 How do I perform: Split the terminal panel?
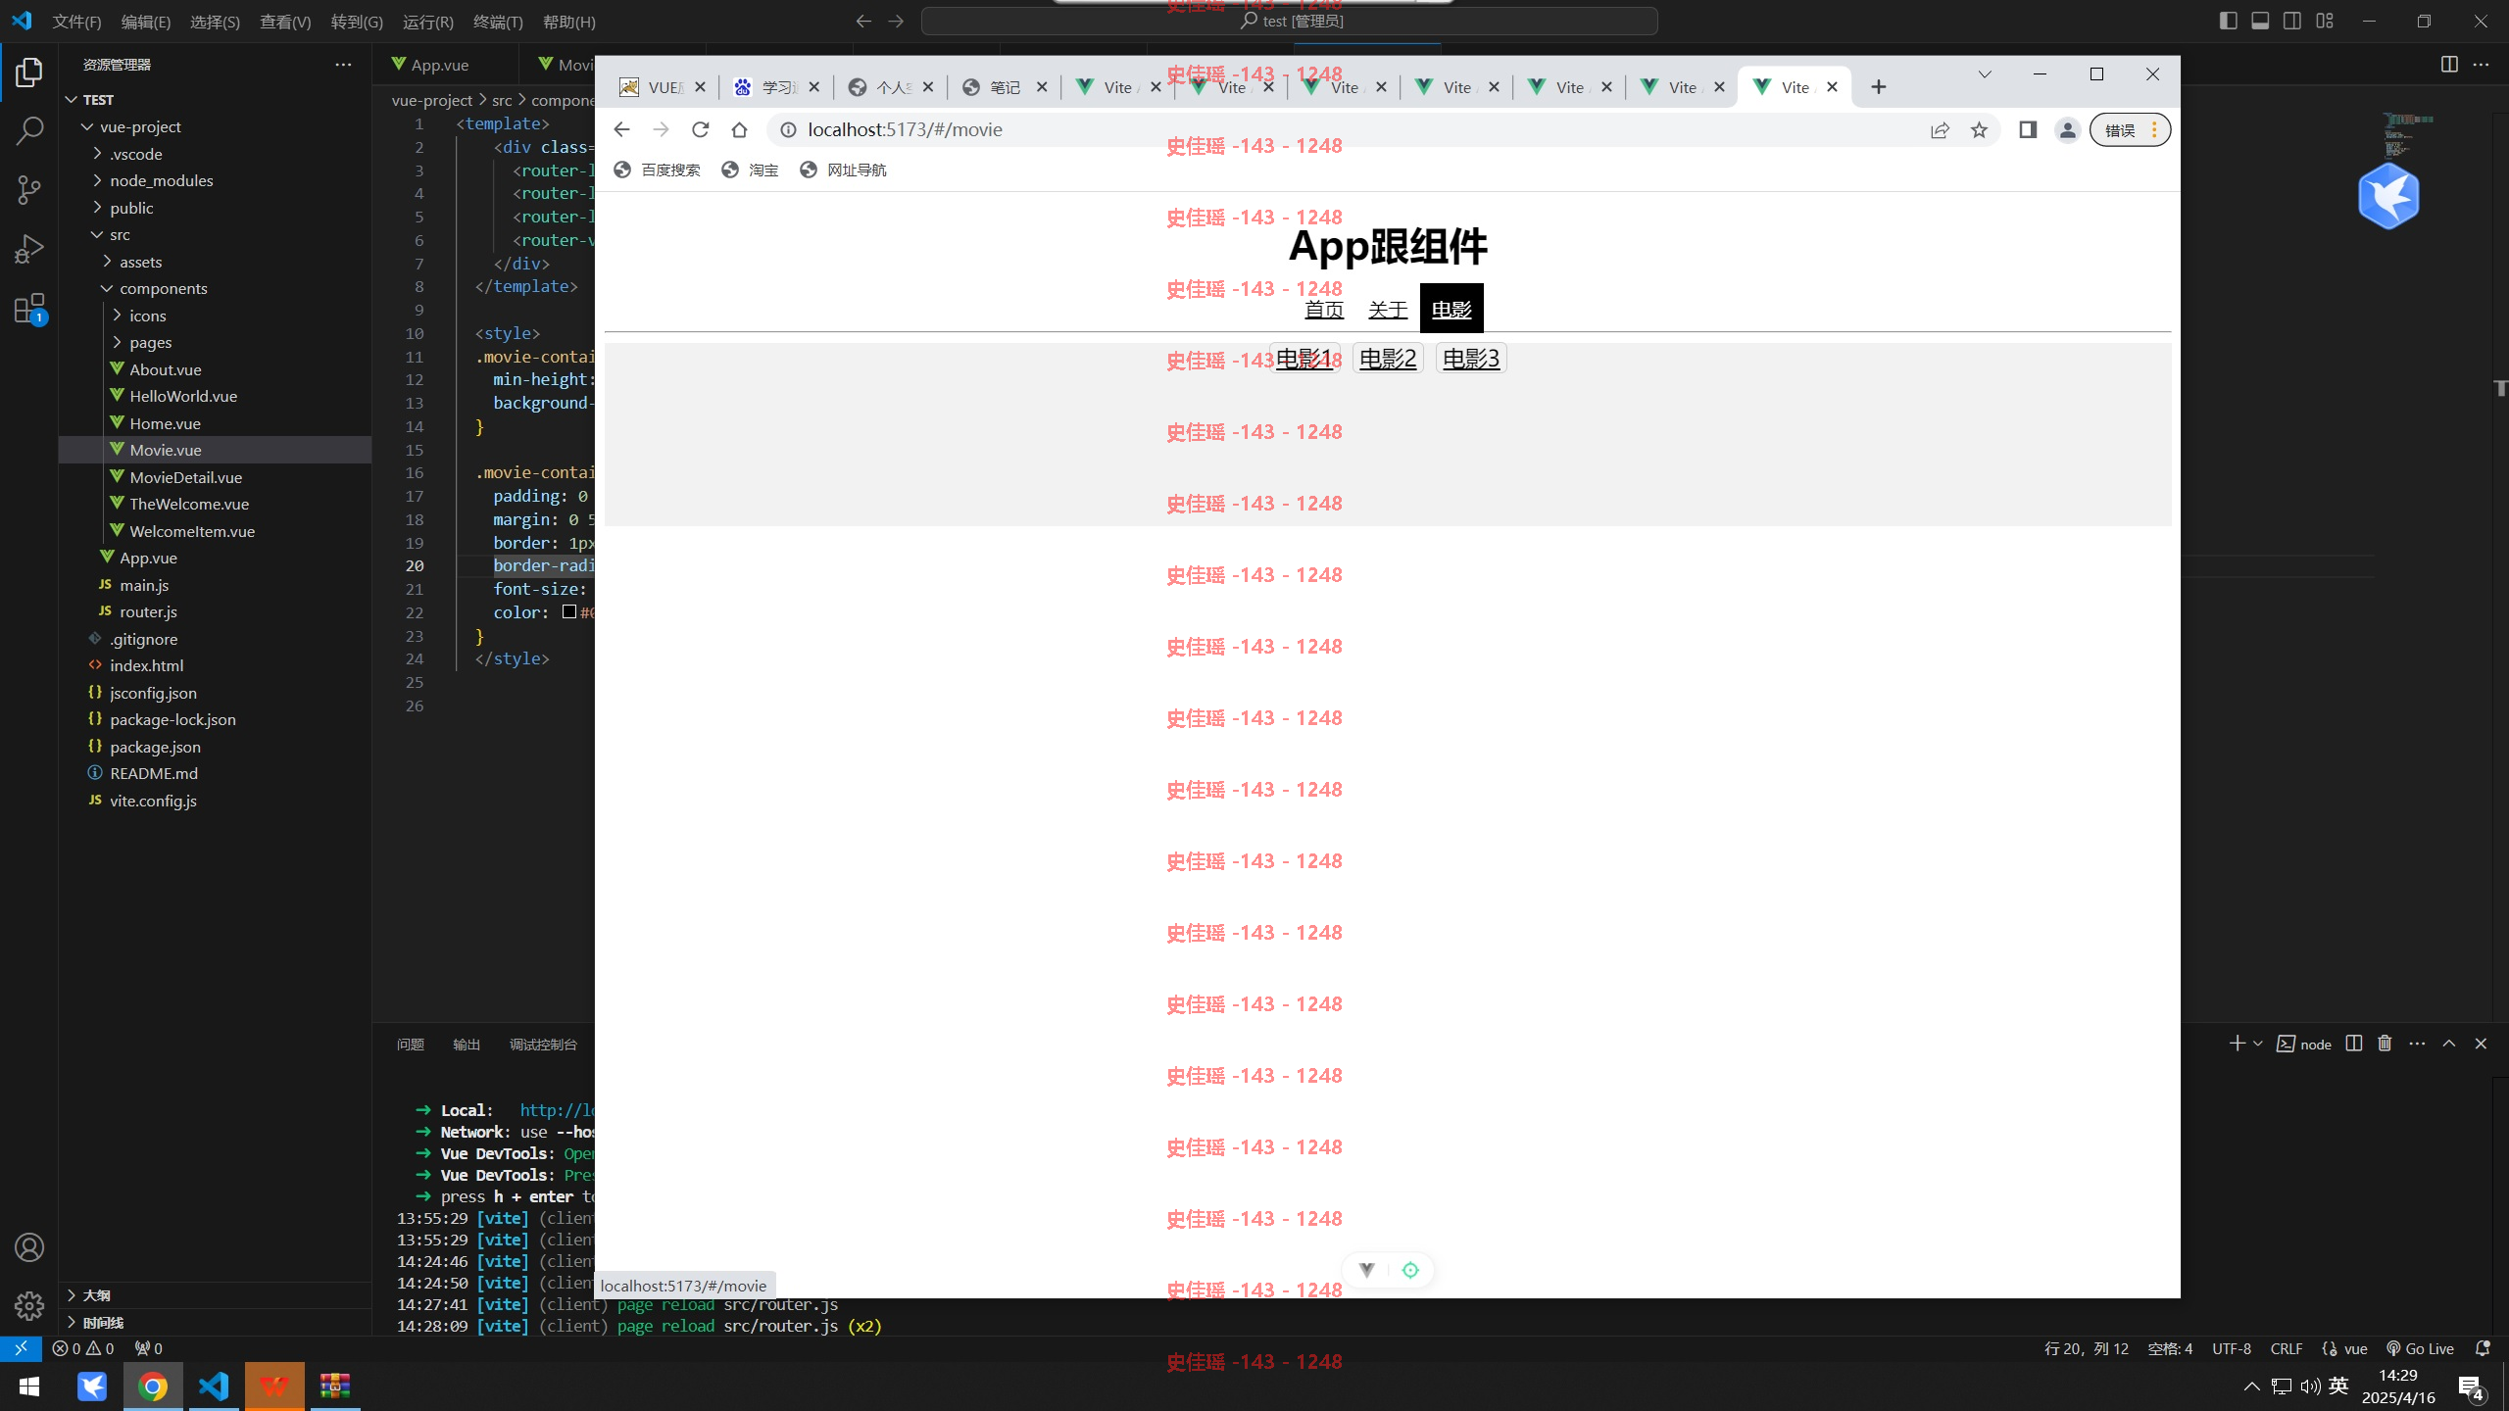pos(2354,1044)
